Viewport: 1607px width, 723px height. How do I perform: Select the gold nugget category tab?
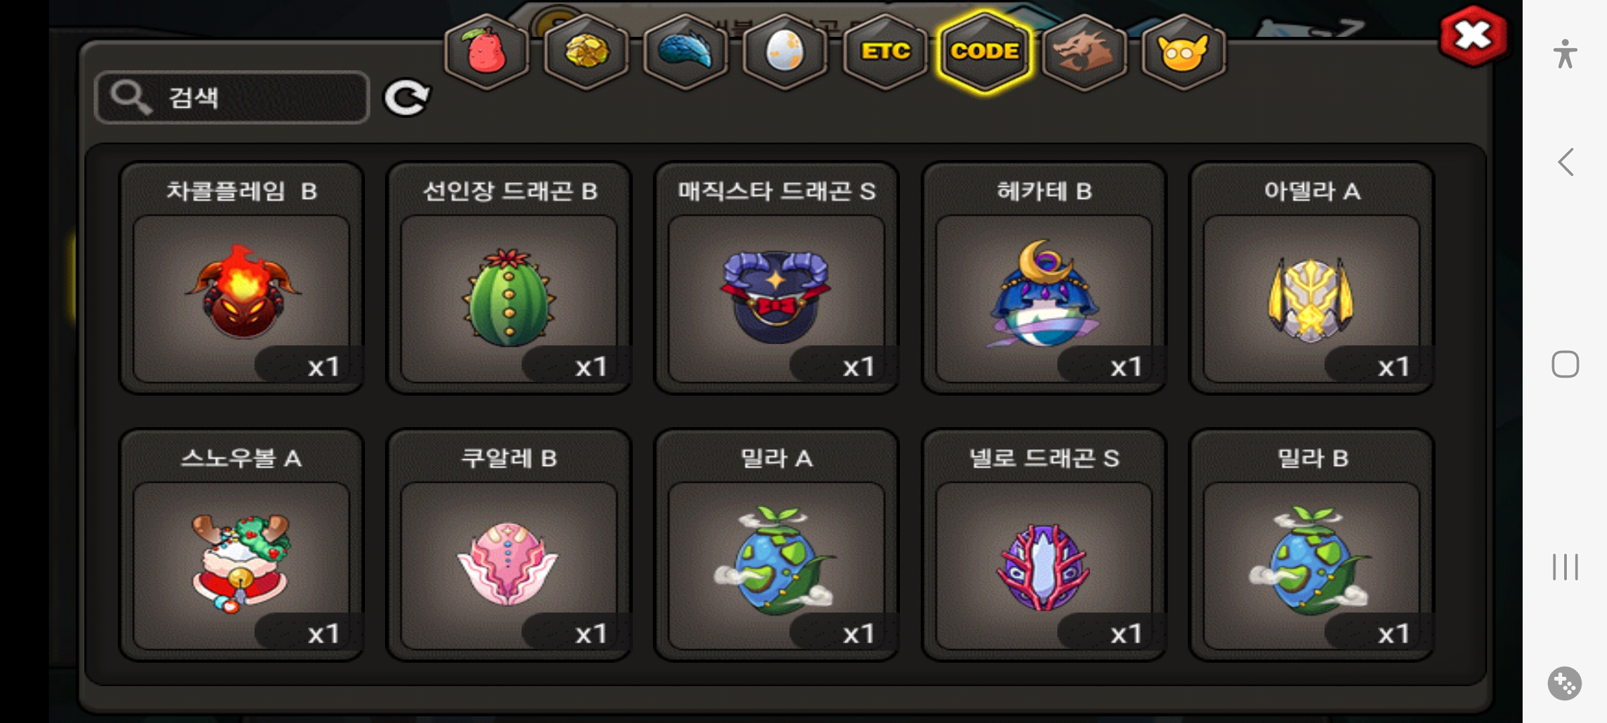(x=587, y=52)
